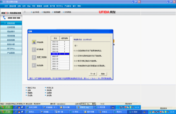Image resolution: width=176 pixels, height=114 pixels.
Task: Select the 2010.10 month row
Action: [60, 64]
